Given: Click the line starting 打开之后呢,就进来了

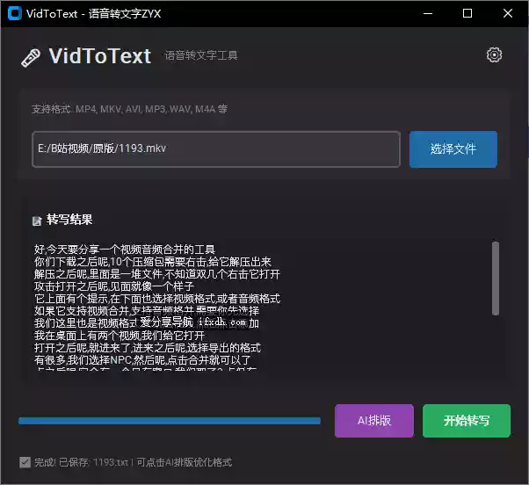Looking at the screenshot, I should coord(148,347).
